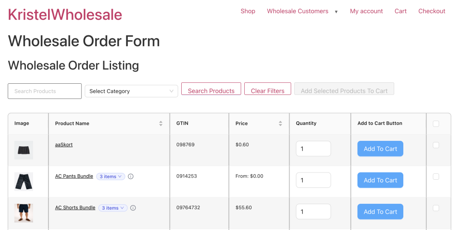The width and height of the screenshot is (464, 230).
Task: Open aaSkort product link
Action: coord(64,144)
